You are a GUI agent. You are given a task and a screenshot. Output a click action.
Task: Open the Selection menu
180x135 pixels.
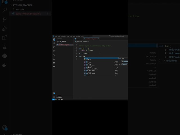63,36
